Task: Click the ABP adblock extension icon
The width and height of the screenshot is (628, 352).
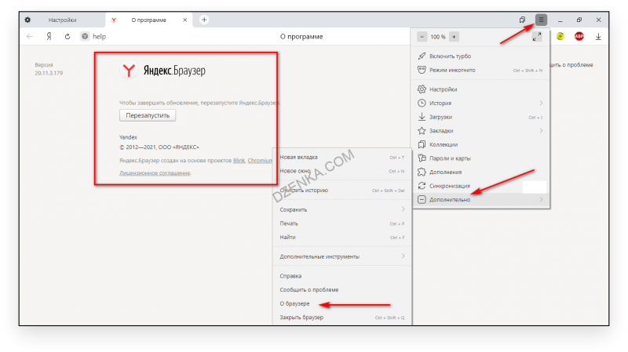Action: click(x=579, y=36)
